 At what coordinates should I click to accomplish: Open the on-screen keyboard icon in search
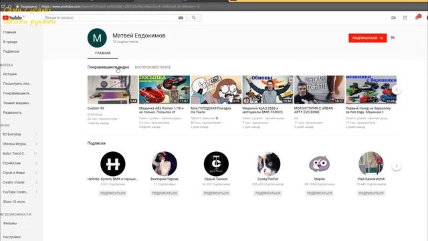point(181,18)
